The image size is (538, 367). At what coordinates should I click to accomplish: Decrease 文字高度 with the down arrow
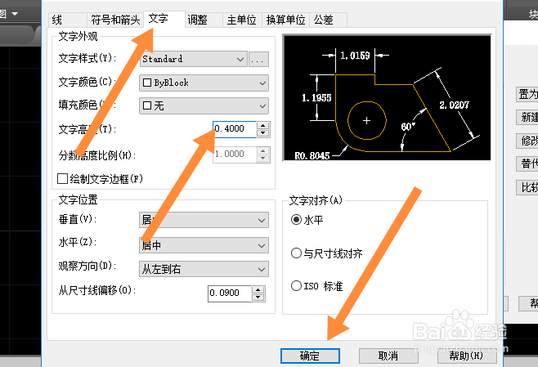[x=263, y=133]
